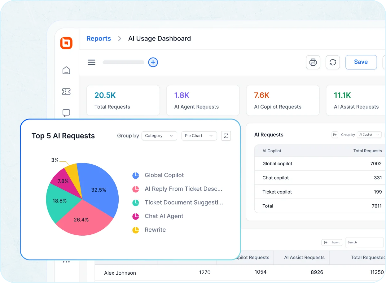Click the AI Reply From Ticket legend icon

tap(136, 189)
